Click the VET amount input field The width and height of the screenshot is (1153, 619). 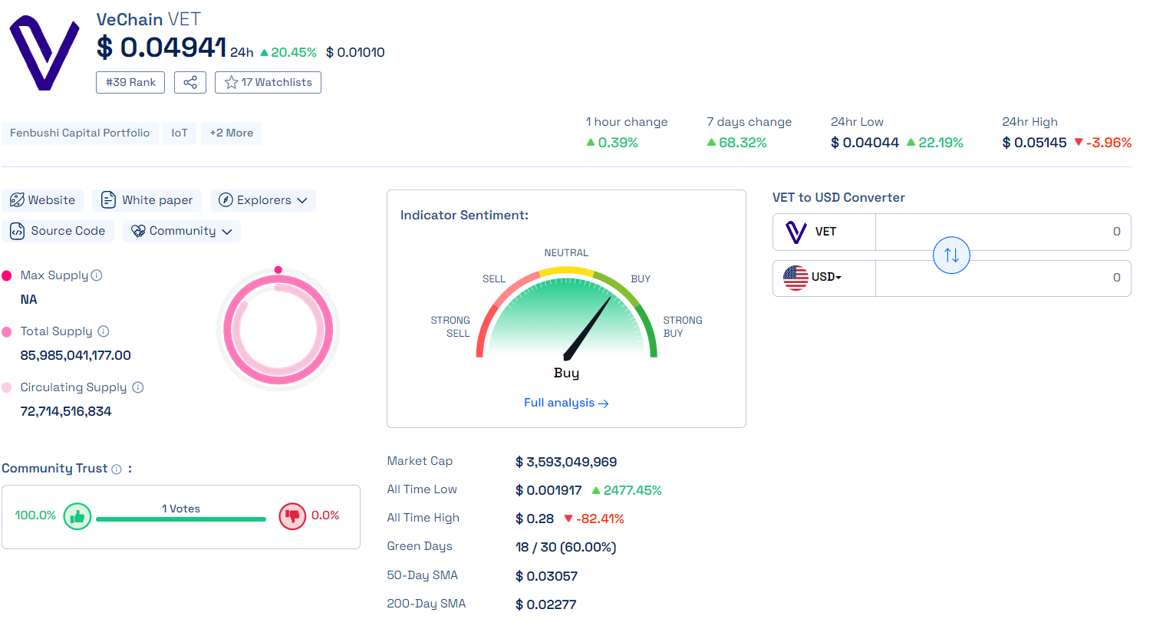coord(1003,232)
